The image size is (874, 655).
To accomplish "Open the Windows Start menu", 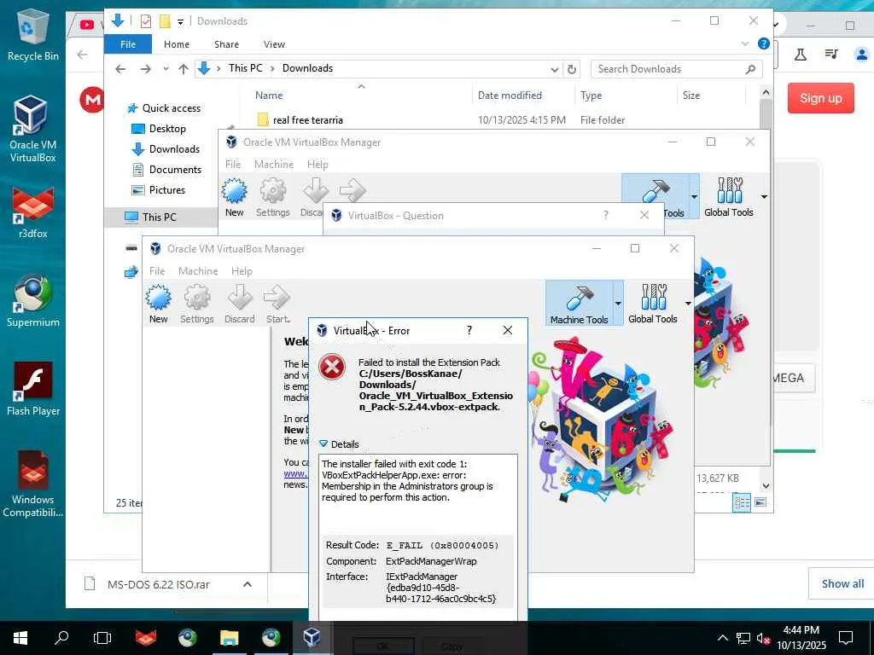I will [20, 638].
